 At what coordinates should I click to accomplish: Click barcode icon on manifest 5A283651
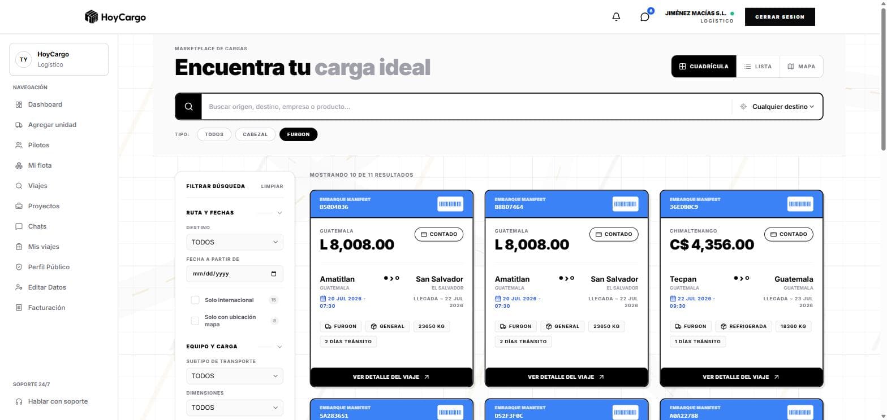(450, 412)
